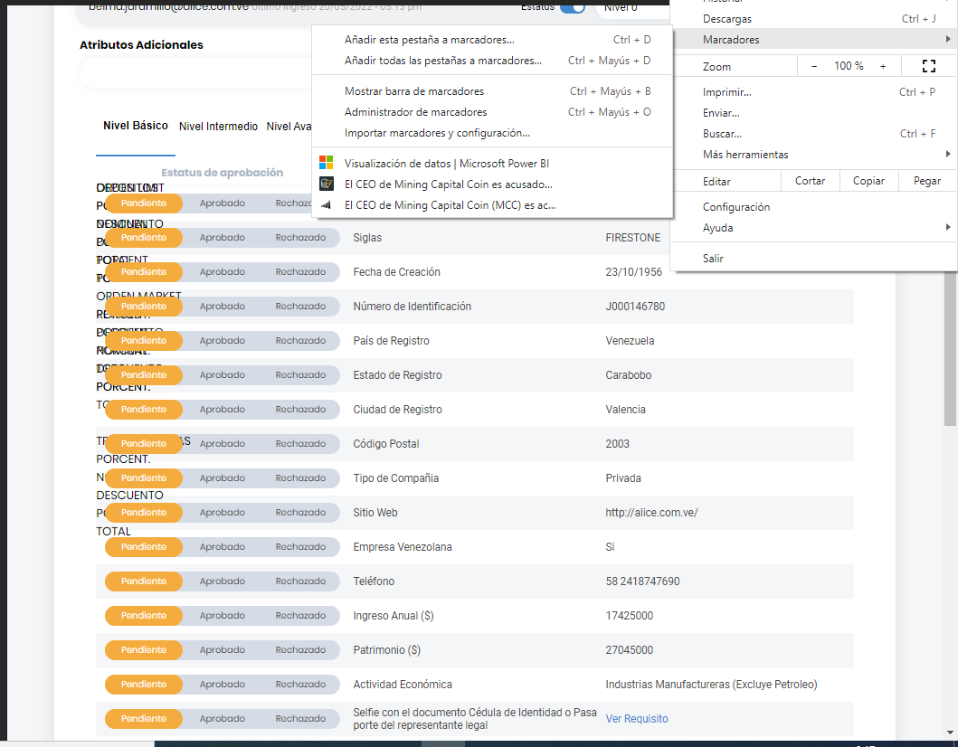
Task: Set Siglas row status to Aprobado
Action: click(223, 238)
